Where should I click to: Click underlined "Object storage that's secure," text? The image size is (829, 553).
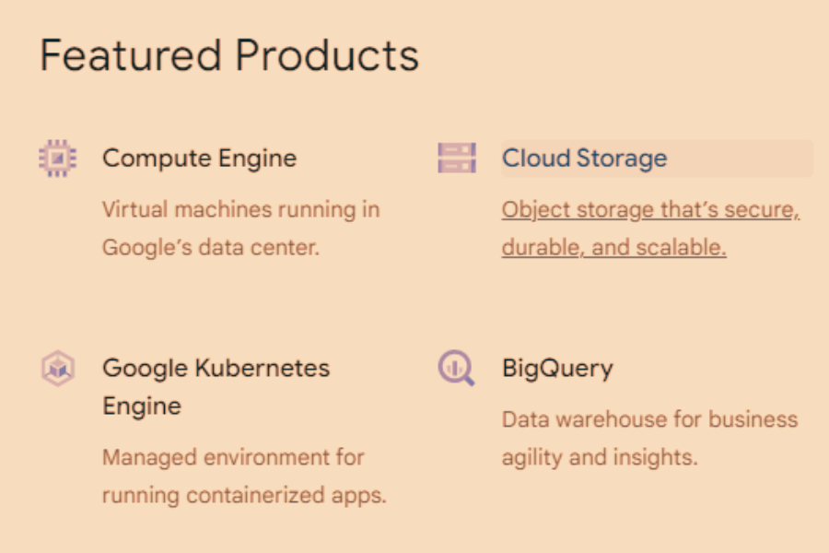(x=651, y=209)
